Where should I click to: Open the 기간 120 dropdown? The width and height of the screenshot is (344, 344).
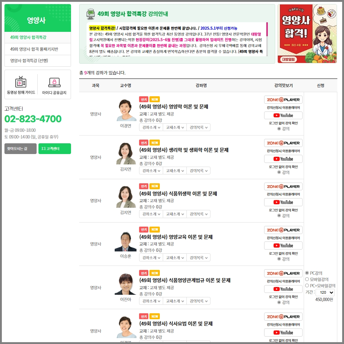tap(326, 293)
